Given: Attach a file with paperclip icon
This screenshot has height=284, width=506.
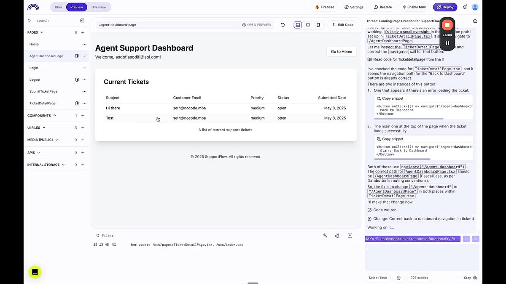Looking at the screenshot, I should click(x=398, y=278).
